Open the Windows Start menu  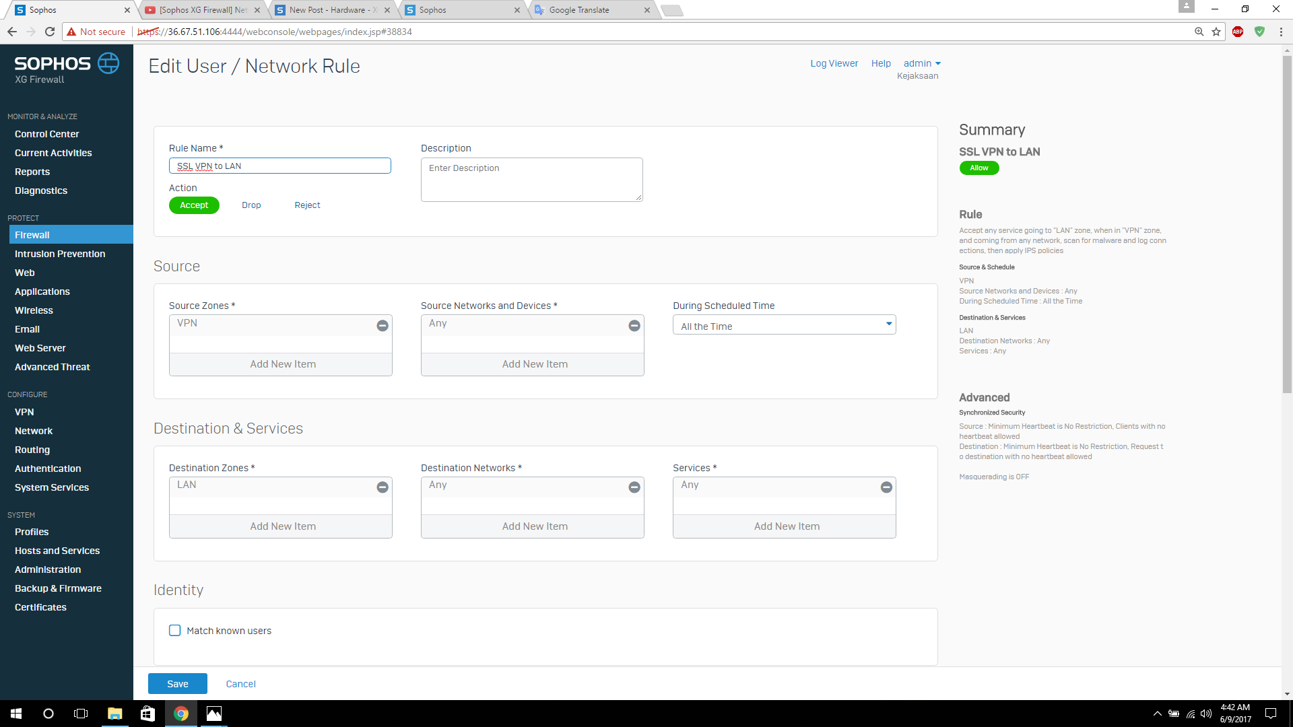tap(16, 714)
